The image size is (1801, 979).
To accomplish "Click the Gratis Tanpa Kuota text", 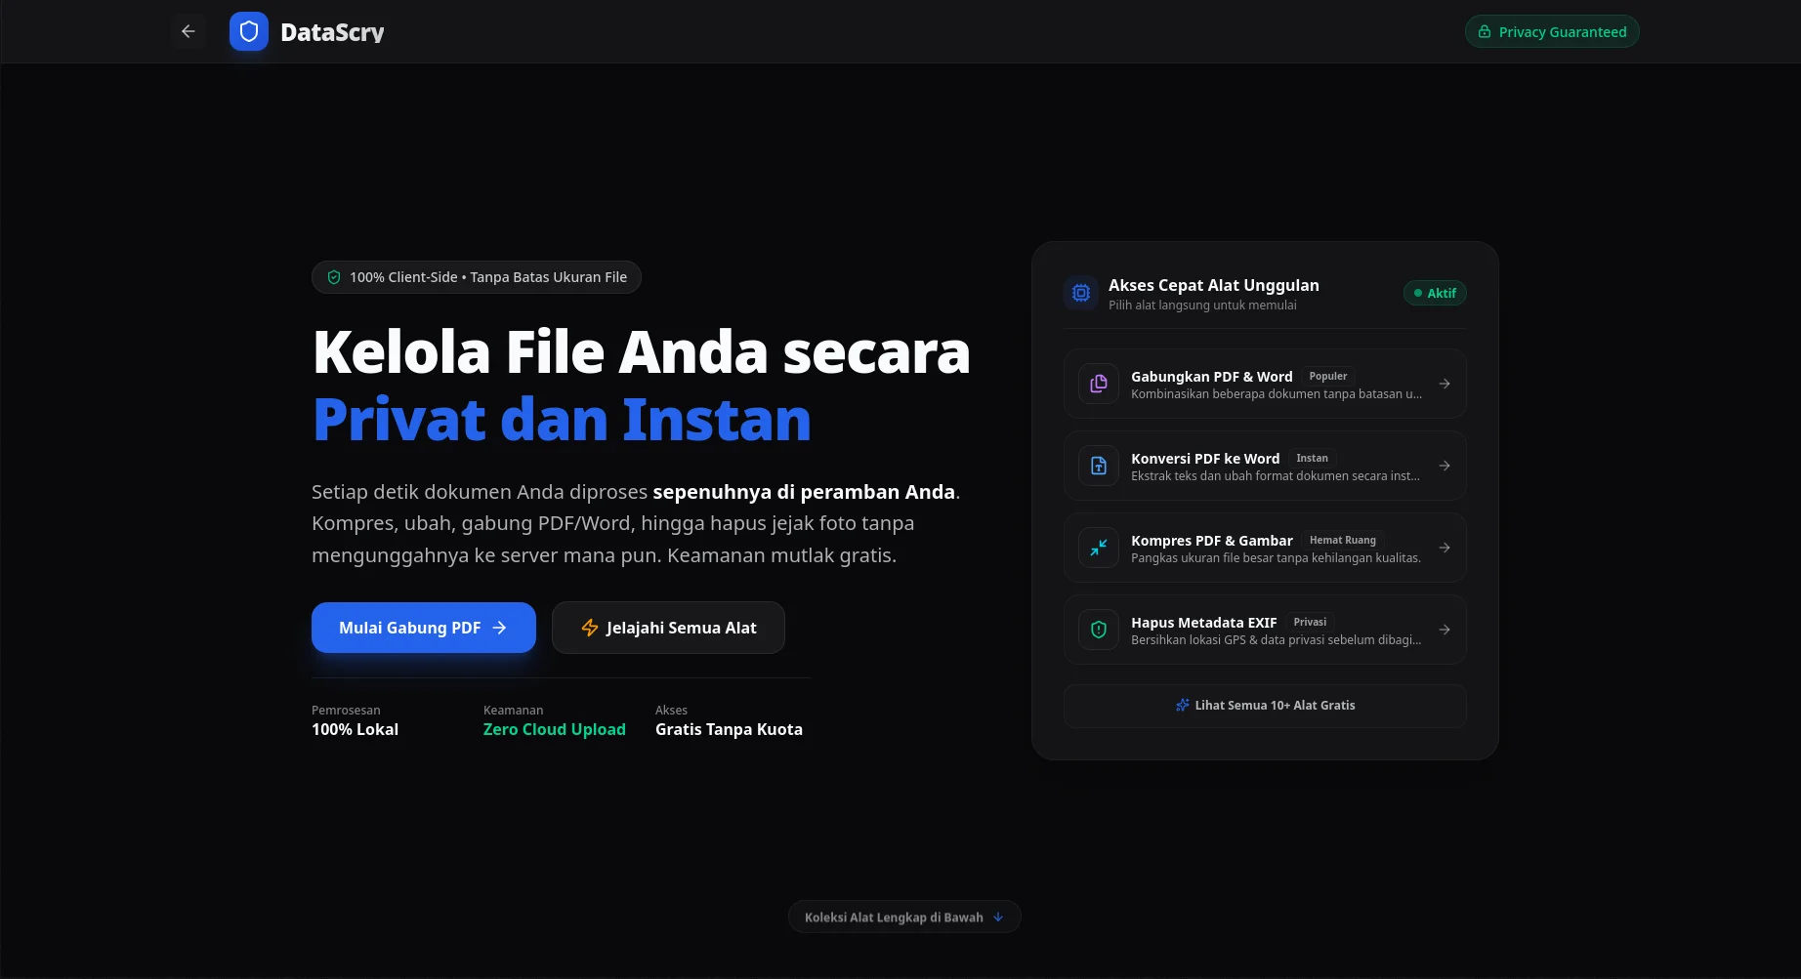I will point(729,729).
